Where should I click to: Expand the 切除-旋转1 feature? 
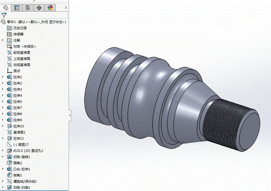pos(3,157)
